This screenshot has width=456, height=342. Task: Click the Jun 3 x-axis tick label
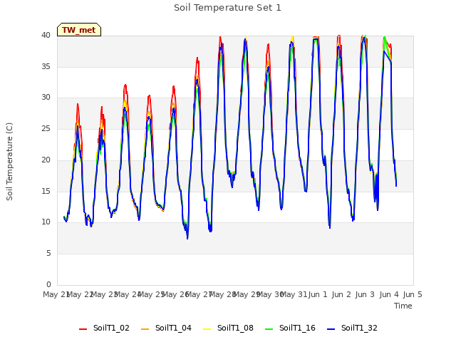pyautogui.click(x=365, y=294)
